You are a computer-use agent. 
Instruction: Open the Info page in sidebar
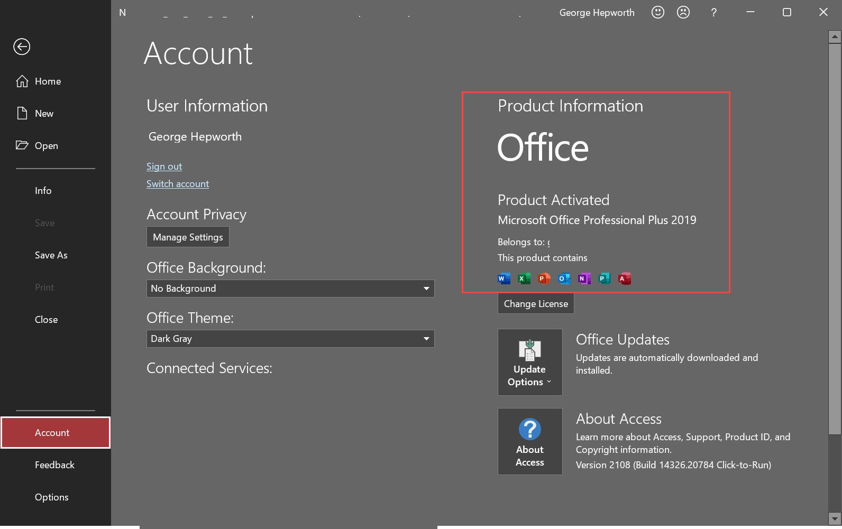click(x=43, y=191)
